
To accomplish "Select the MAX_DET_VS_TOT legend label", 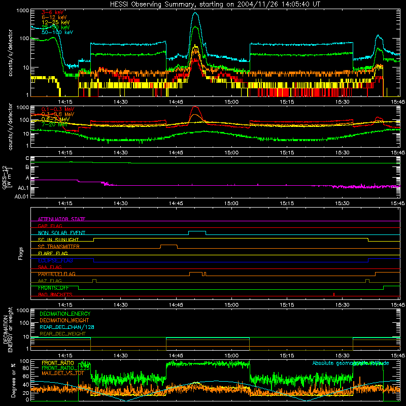I will click(x=62, y=373).
